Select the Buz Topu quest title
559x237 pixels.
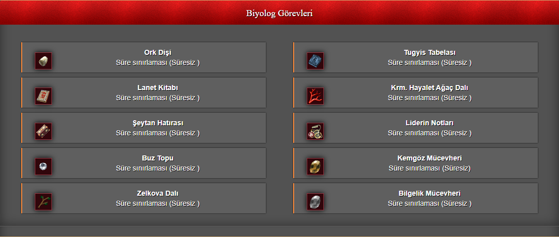coord(158,158)
